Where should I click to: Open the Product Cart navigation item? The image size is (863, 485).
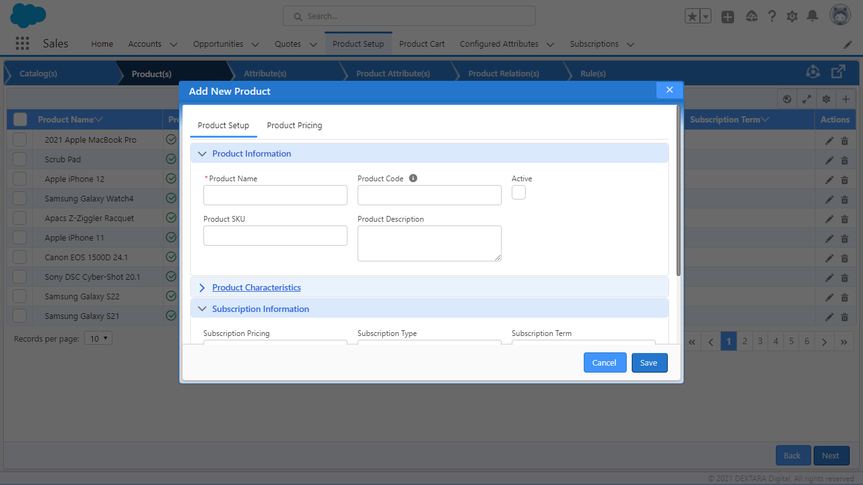point(421,44)
